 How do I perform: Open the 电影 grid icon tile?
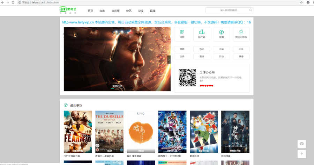point(182,34)
